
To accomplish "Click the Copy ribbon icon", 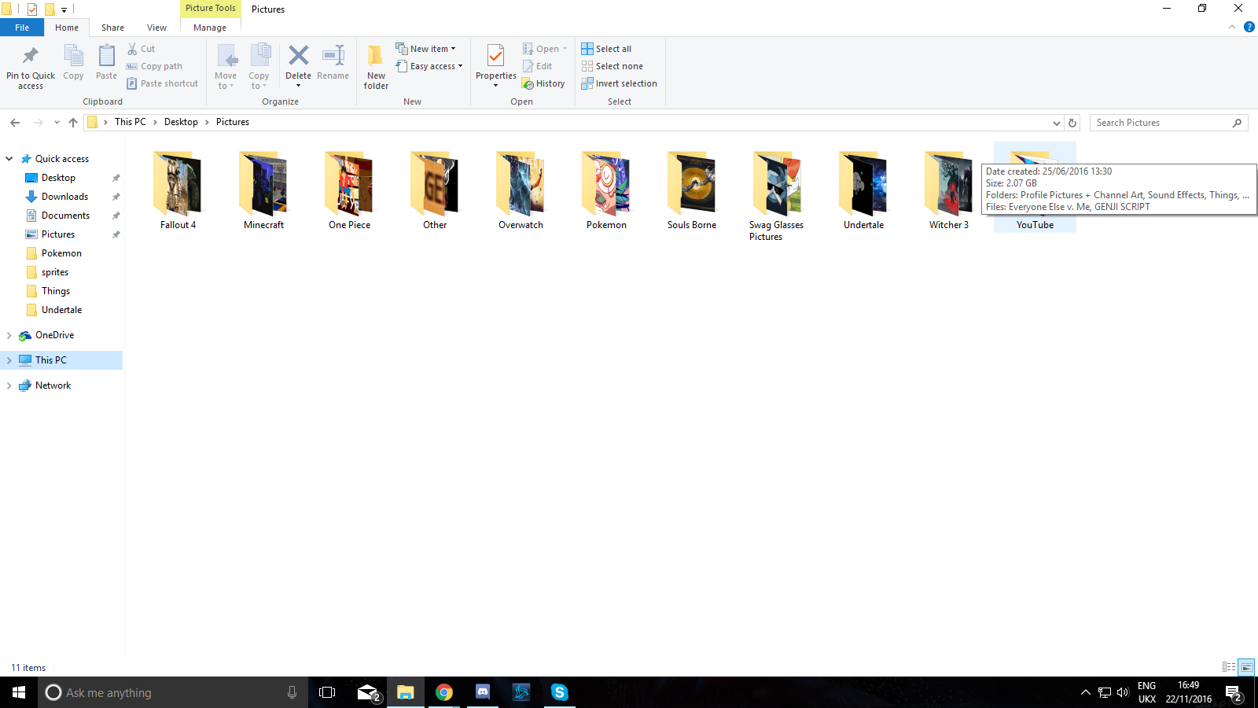I will pyautogui.click(x=73, y=62).
